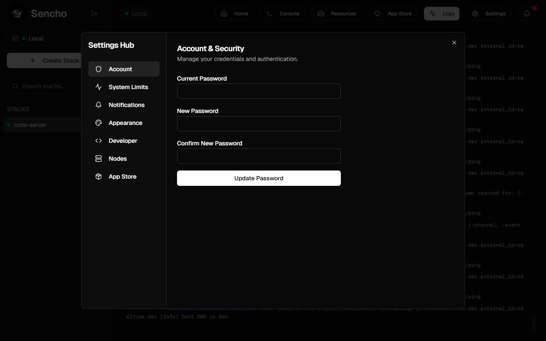Switch to Notifications settings
The width and height of the screenshot is (546, 341).
click(x=124, y=105)
